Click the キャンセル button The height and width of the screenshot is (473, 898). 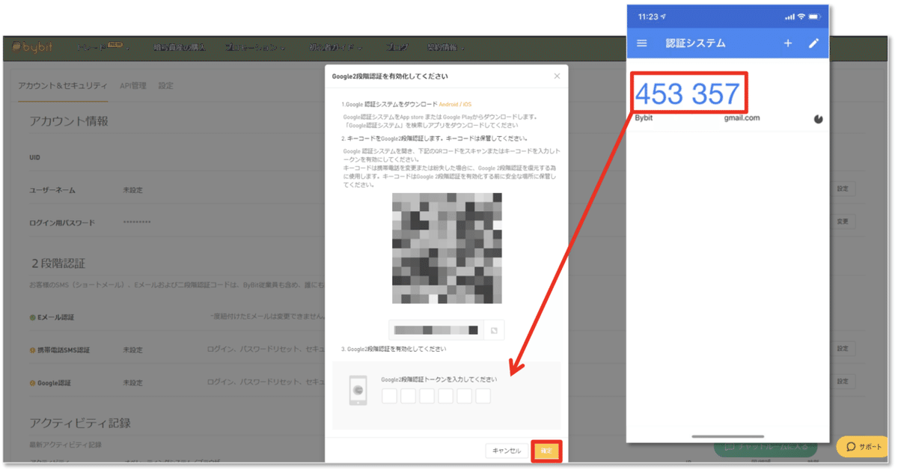coord(506,451)
